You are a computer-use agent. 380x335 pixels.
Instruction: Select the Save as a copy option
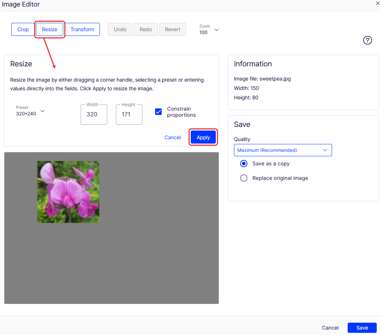pyautogui.click(x=243, y=164)
